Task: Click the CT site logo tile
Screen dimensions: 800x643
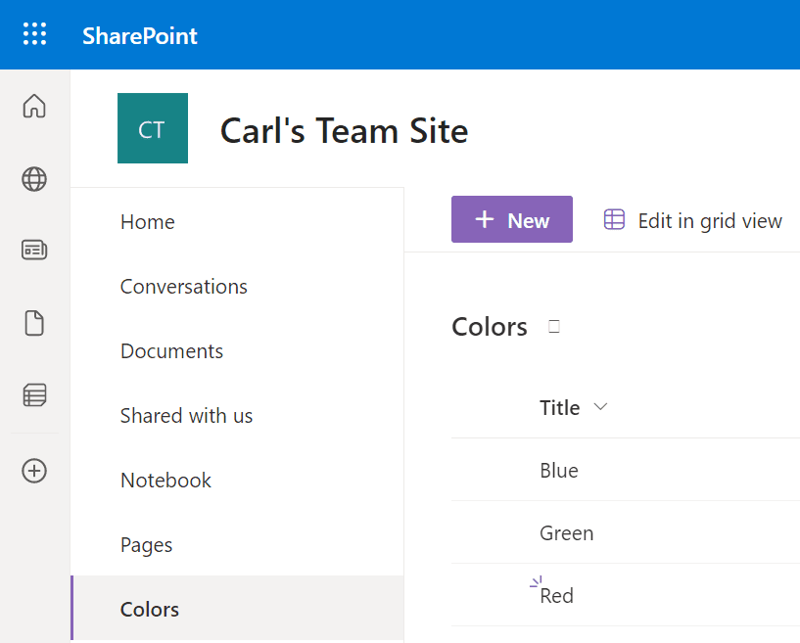Action: pyautogui.click(x=153, y=128)
